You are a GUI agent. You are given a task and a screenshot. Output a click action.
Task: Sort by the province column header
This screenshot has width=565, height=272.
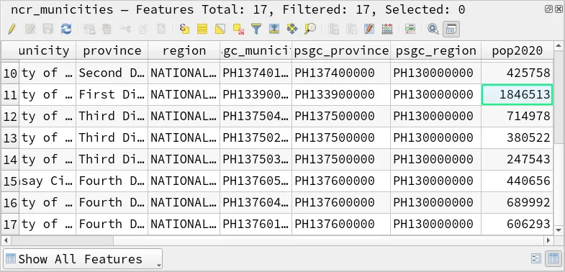tap(112, 50)
